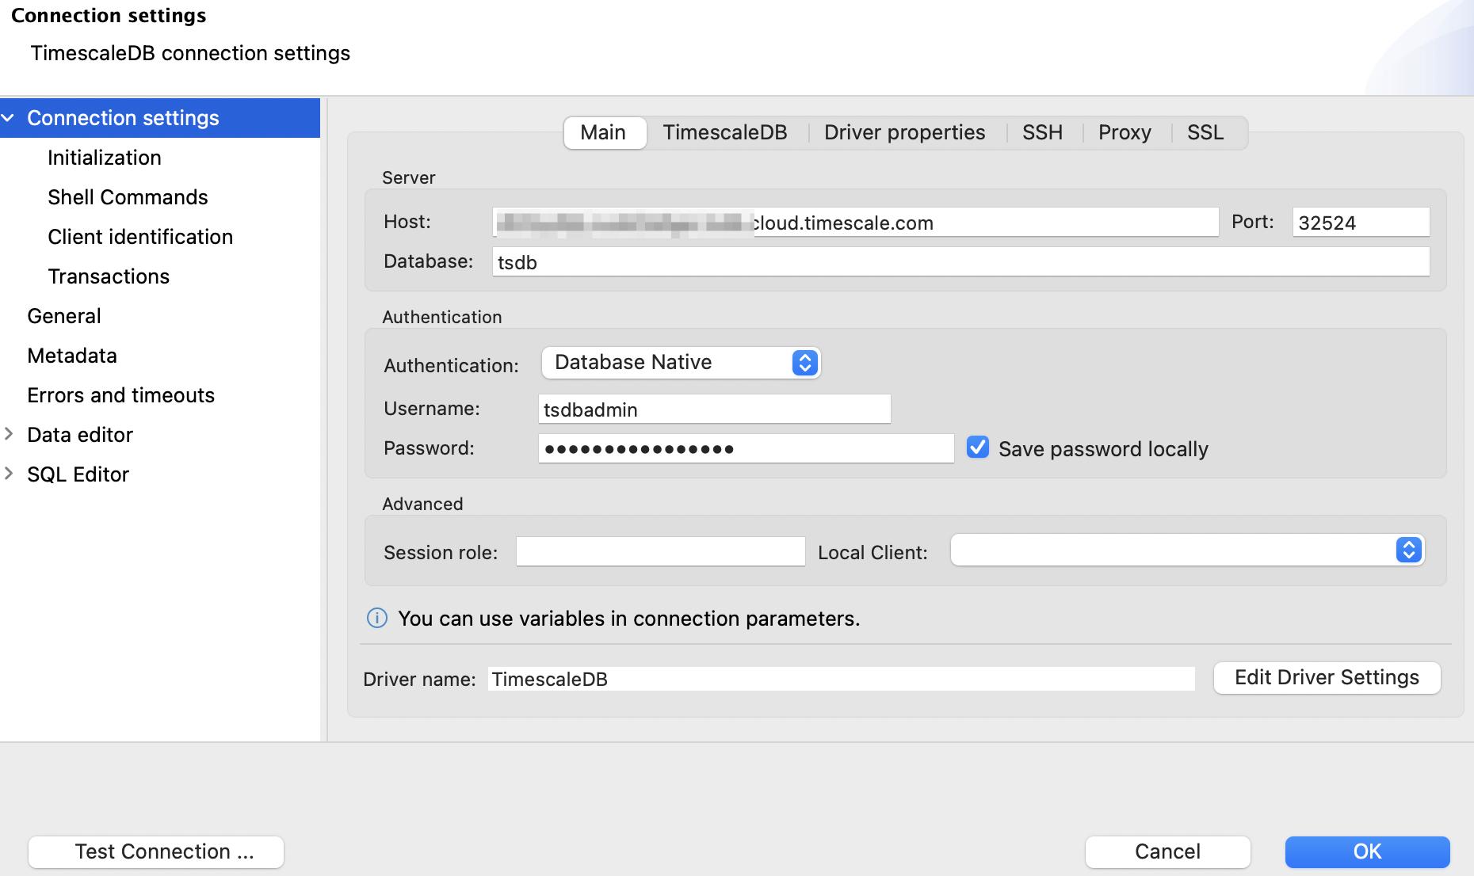Click the info icon beside variables hint
Screen dimensions: 1474x876
pyautogui.click(x=377, y=618)
